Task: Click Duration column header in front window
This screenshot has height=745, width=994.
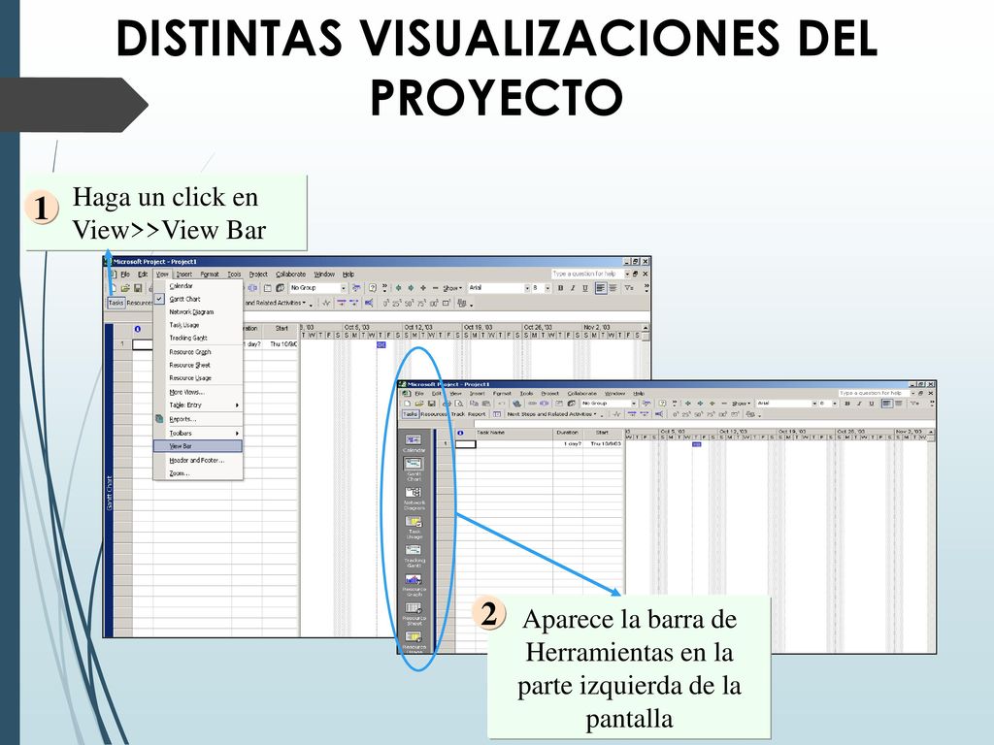Action: click(567, 433)
